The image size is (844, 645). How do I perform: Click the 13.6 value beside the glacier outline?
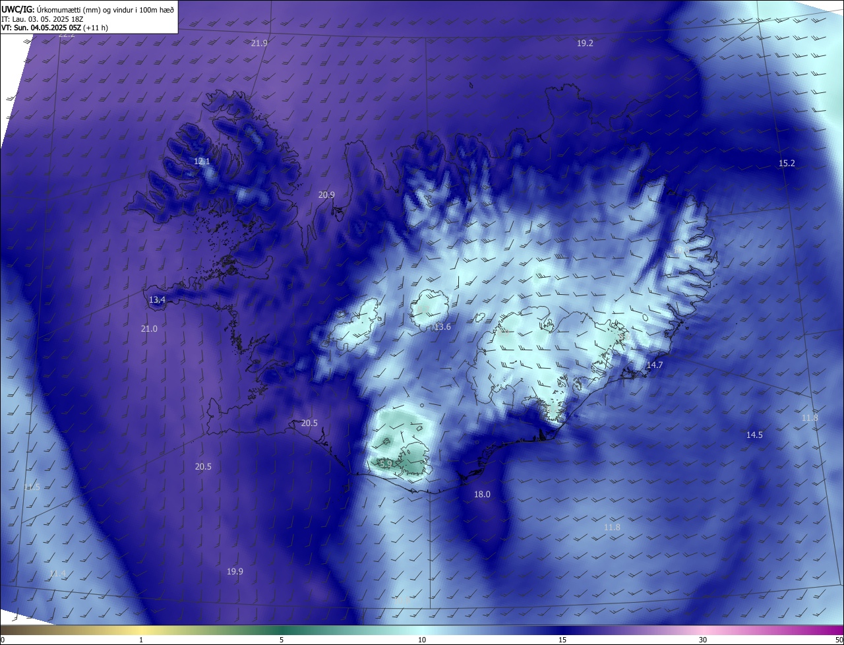pyautogui.click(x=442, y=326)
